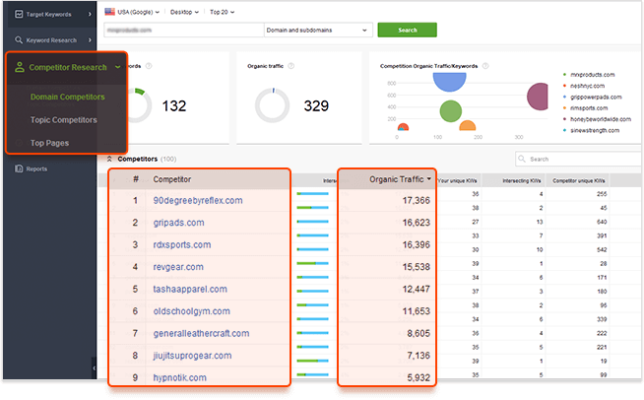Collapse the Competitors section double-chevron

point(109,159)
